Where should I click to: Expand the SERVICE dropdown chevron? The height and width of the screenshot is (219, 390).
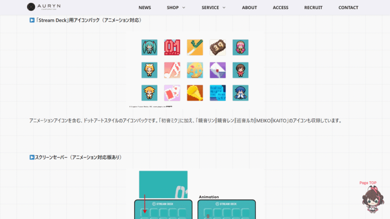(224, 8)
